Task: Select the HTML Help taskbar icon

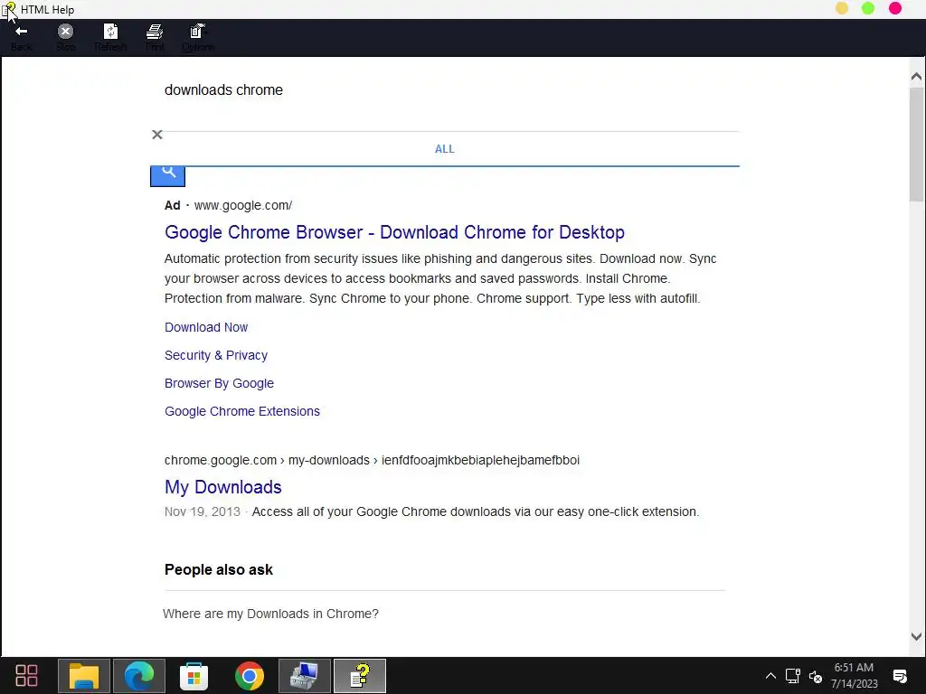Action: tap(360, 676)
